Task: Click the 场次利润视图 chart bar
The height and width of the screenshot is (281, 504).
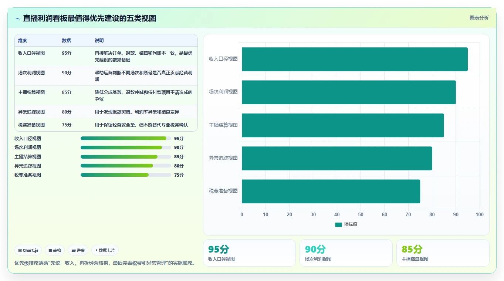Action: [x=349, y=92]
